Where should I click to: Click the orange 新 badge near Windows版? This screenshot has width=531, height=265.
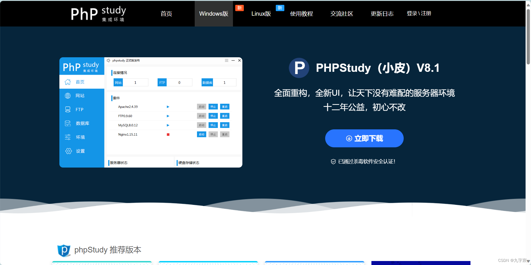240,8
